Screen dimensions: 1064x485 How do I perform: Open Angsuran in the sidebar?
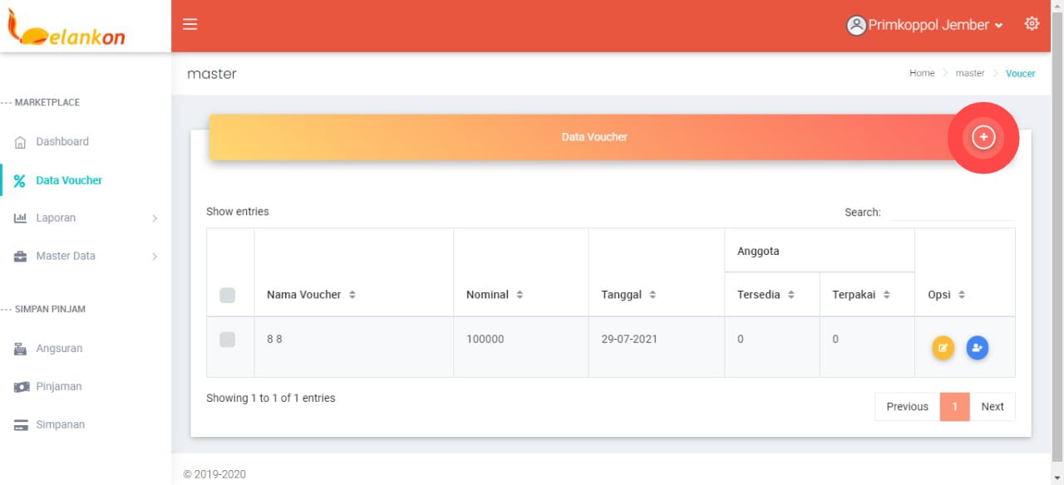(59, 349)
